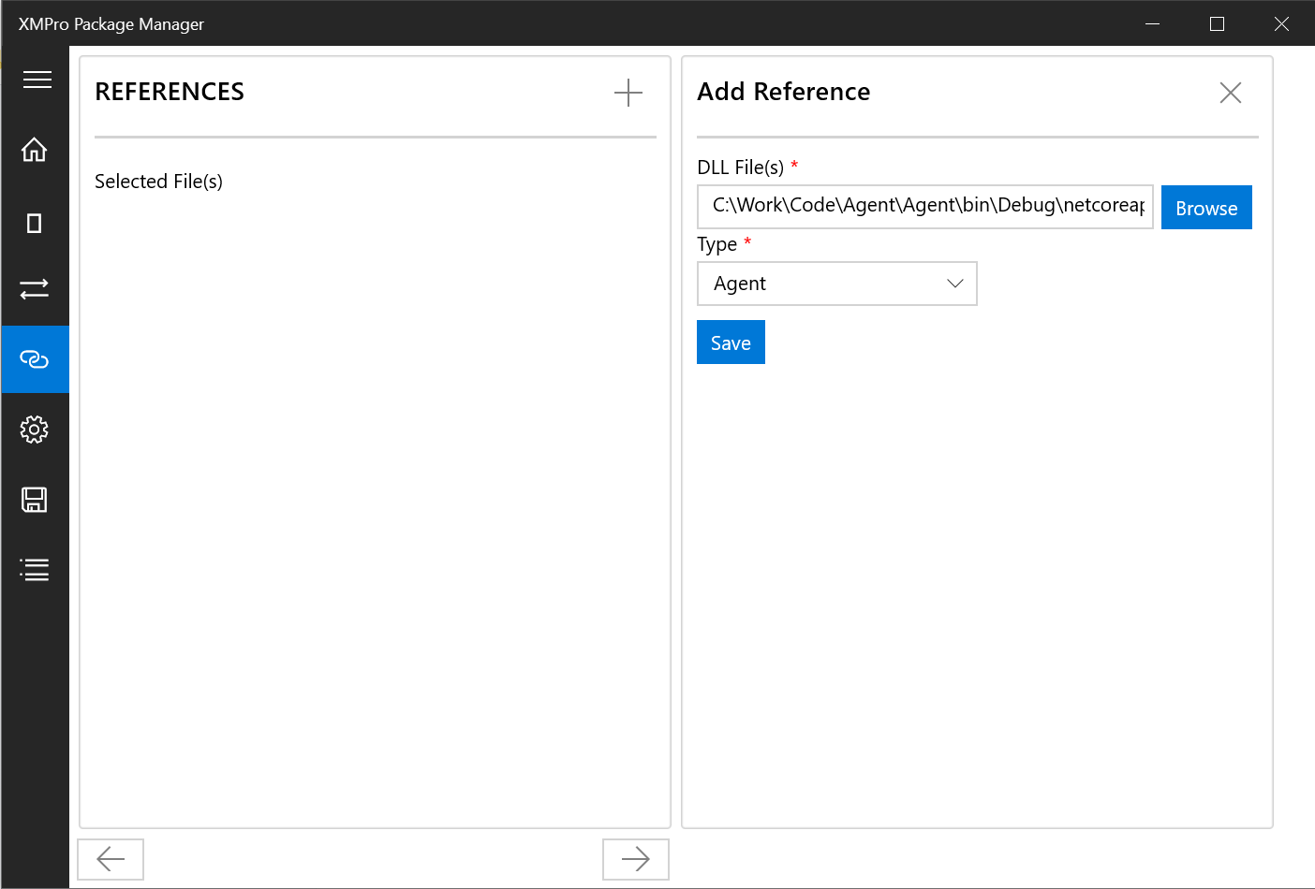Save the new reference

(731, 342)
